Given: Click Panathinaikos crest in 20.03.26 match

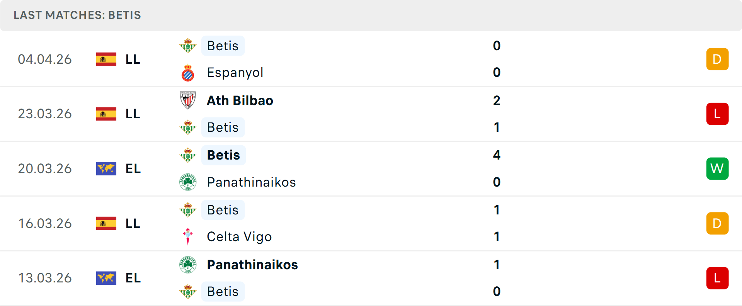Looking at the screenshot, I should coord(188,182).
